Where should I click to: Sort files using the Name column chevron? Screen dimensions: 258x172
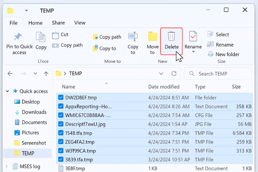106,83
